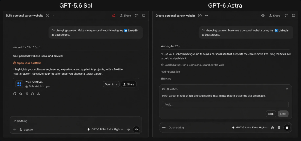
Task: Click the Skip button
Action: tap(271, 114)
